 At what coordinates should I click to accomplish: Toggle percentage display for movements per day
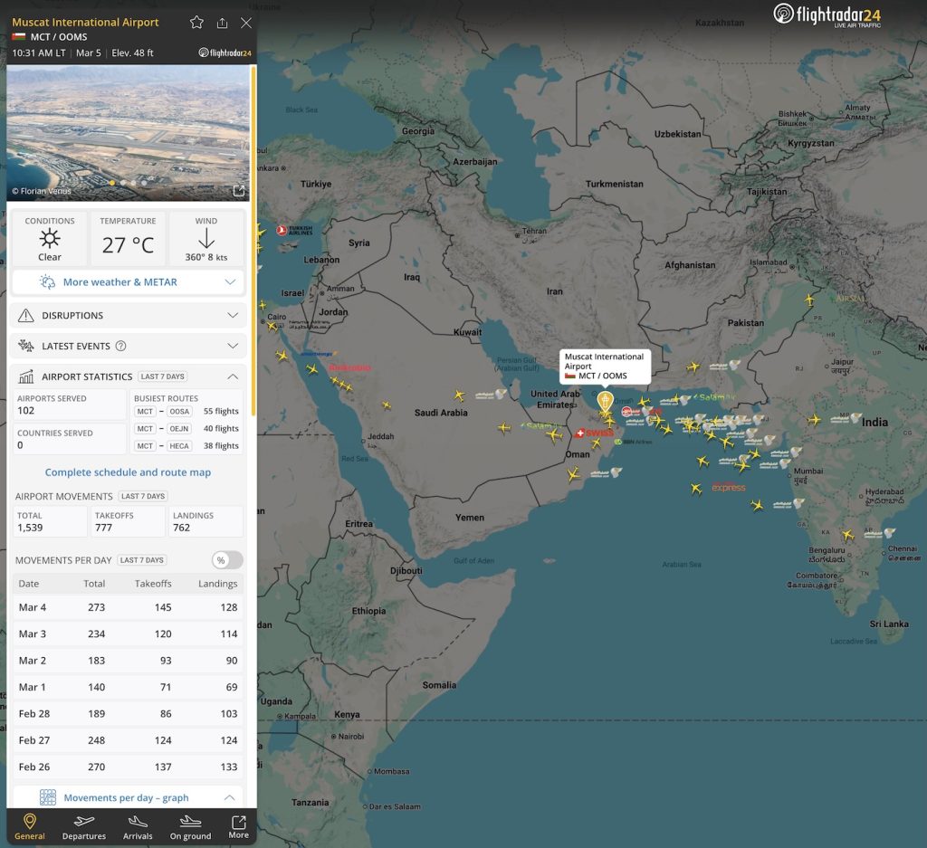click(x=225, y=559)
